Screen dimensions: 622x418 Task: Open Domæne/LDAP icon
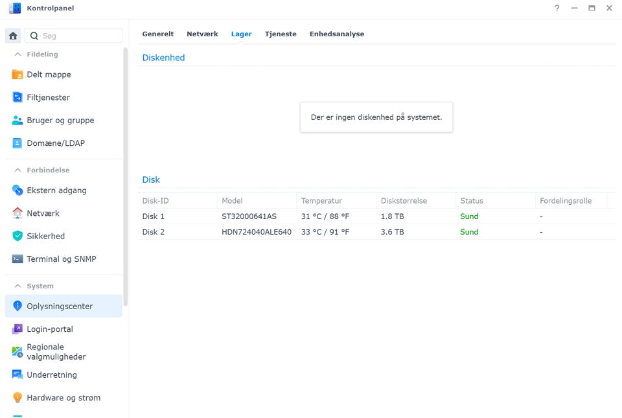coord(17,143)
